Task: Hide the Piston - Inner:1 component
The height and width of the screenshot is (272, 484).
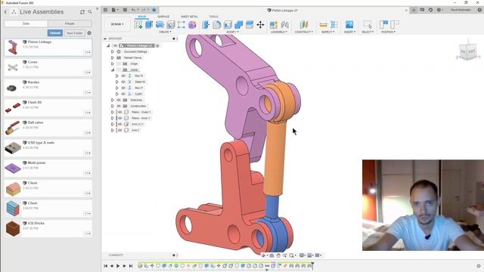Action: (x=120, y=118)
